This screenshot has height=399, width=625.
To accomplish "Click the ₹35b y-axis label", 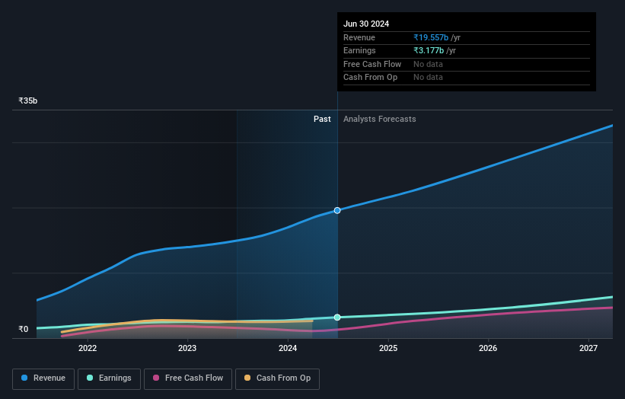I will [x=28, y=101].
